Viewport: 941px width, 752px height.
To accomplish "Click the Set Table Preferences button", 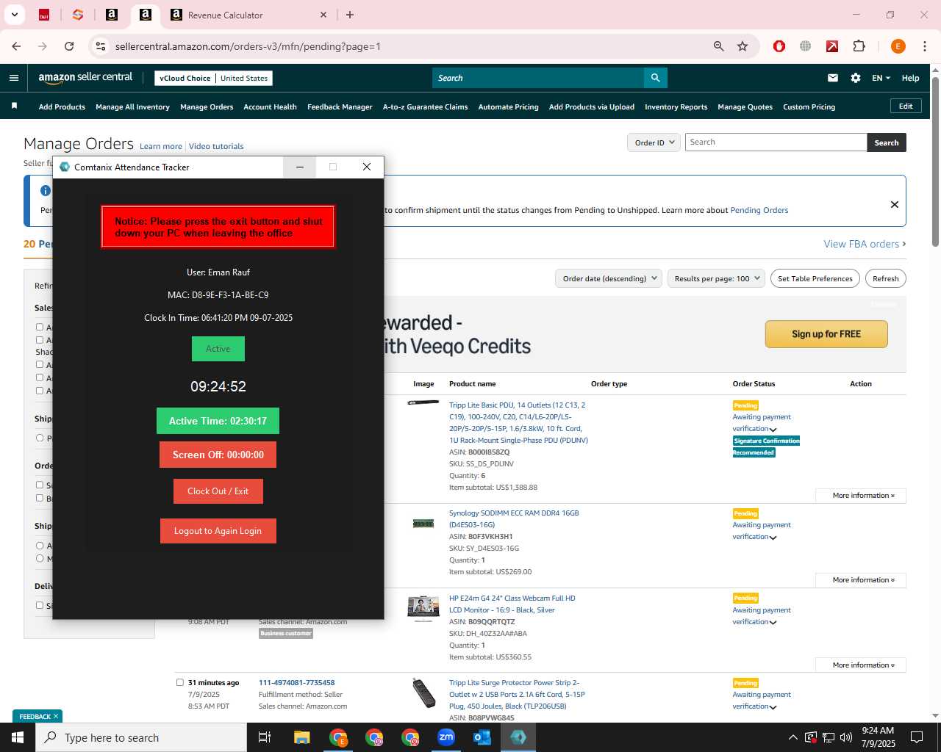I will coord(815,278).
